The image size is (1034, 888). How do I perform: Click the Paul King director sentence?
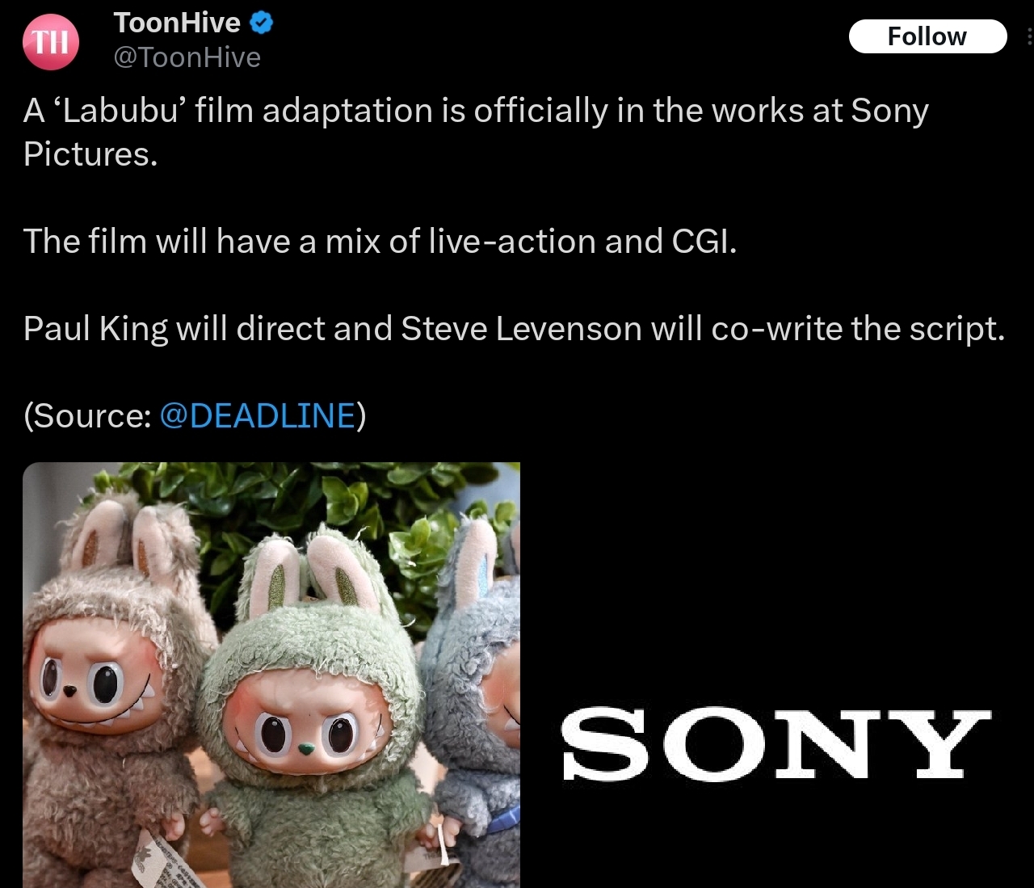pos(514,329)
